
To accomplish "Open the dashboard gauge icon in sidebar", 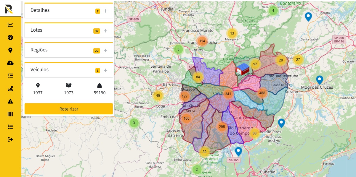I will [x=10, y=38].
